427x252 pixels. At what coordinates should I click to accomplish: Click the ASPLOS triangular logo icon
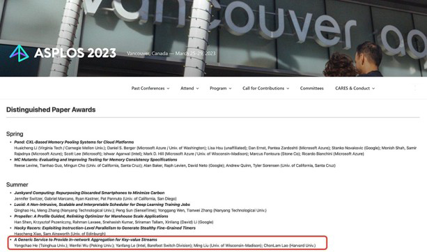pyautogui.click(x=19, y=53)
